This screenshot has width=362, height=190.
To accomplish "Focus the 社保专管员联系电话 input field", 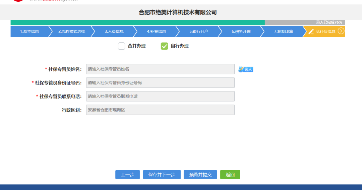I will [x=160, y=96].
